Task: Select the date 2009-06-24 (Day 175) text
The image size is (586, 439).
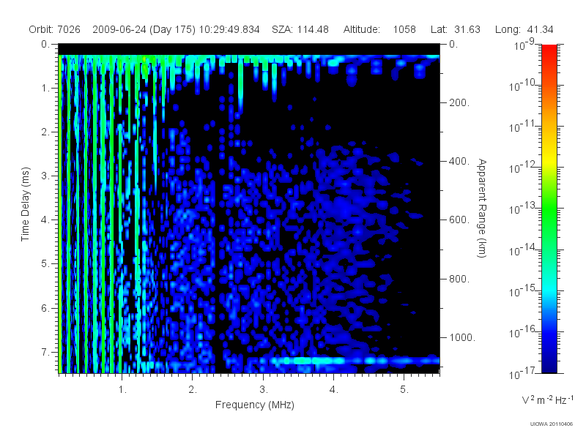Action: [x=144, y=30]
